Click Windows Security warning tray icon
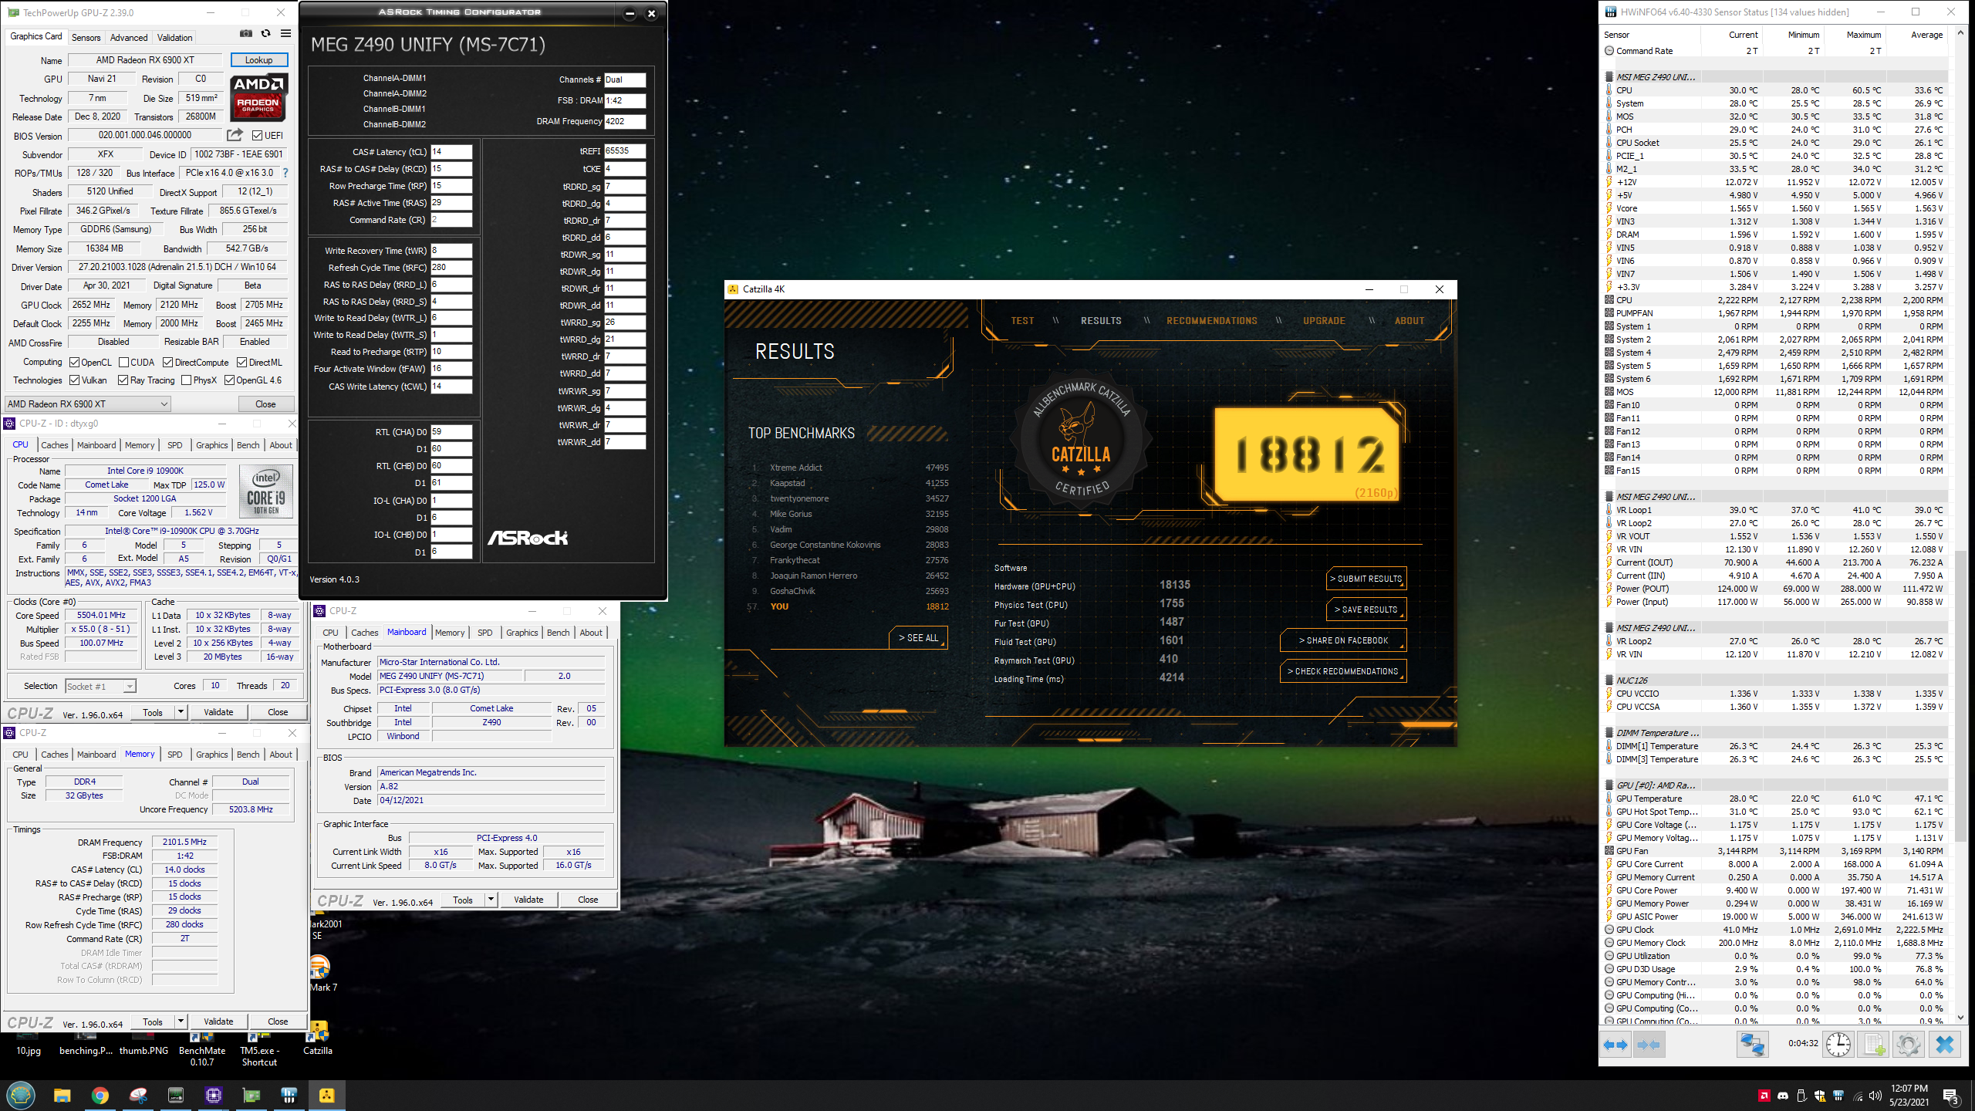This screenshot has height=1111, width=1975. point(1820,1096)
